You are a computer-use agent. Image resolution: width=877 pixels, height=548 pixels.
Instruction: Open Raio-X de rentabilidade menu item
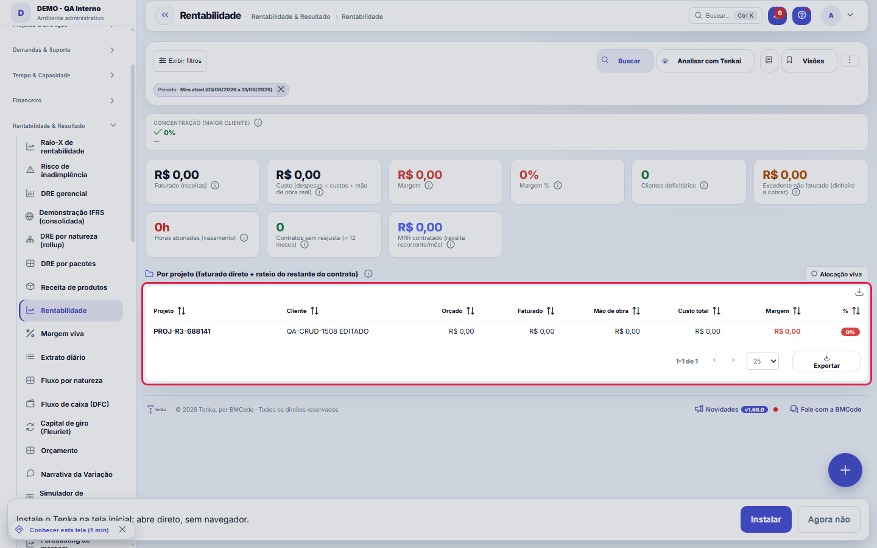pos(71,147)
